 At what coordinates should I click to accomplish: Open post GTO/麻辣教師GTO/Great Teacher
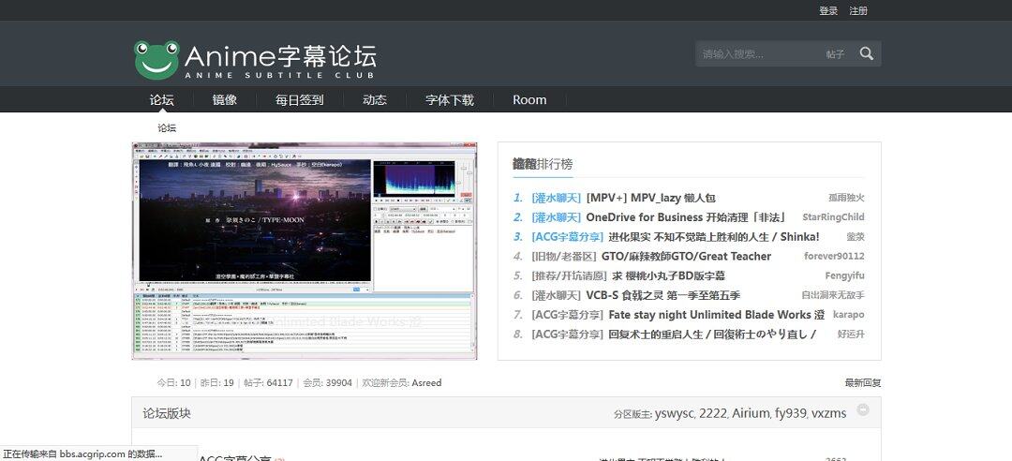click(686, 257)
